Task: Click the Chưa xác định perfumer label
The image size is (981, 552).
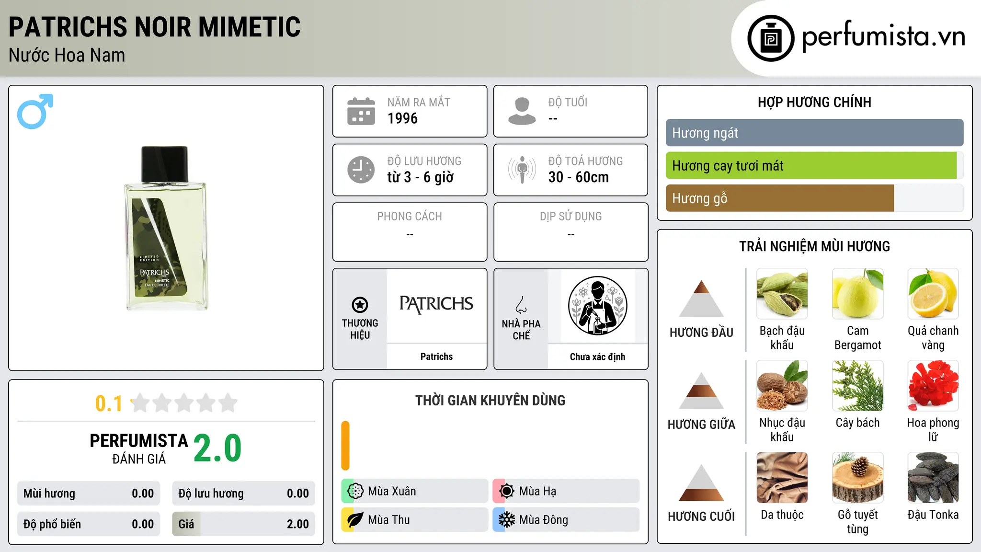Action: point(597,356)
